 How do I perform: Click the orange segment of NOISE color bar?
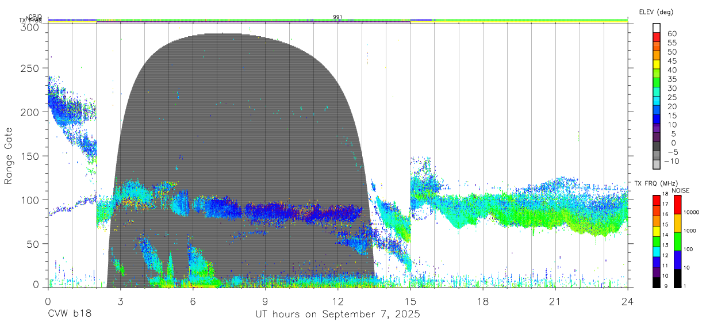click(x=677, y=223)
